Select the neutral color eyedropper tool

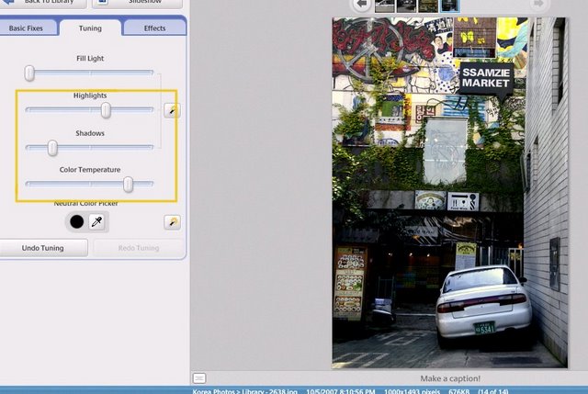coord(96,222)
